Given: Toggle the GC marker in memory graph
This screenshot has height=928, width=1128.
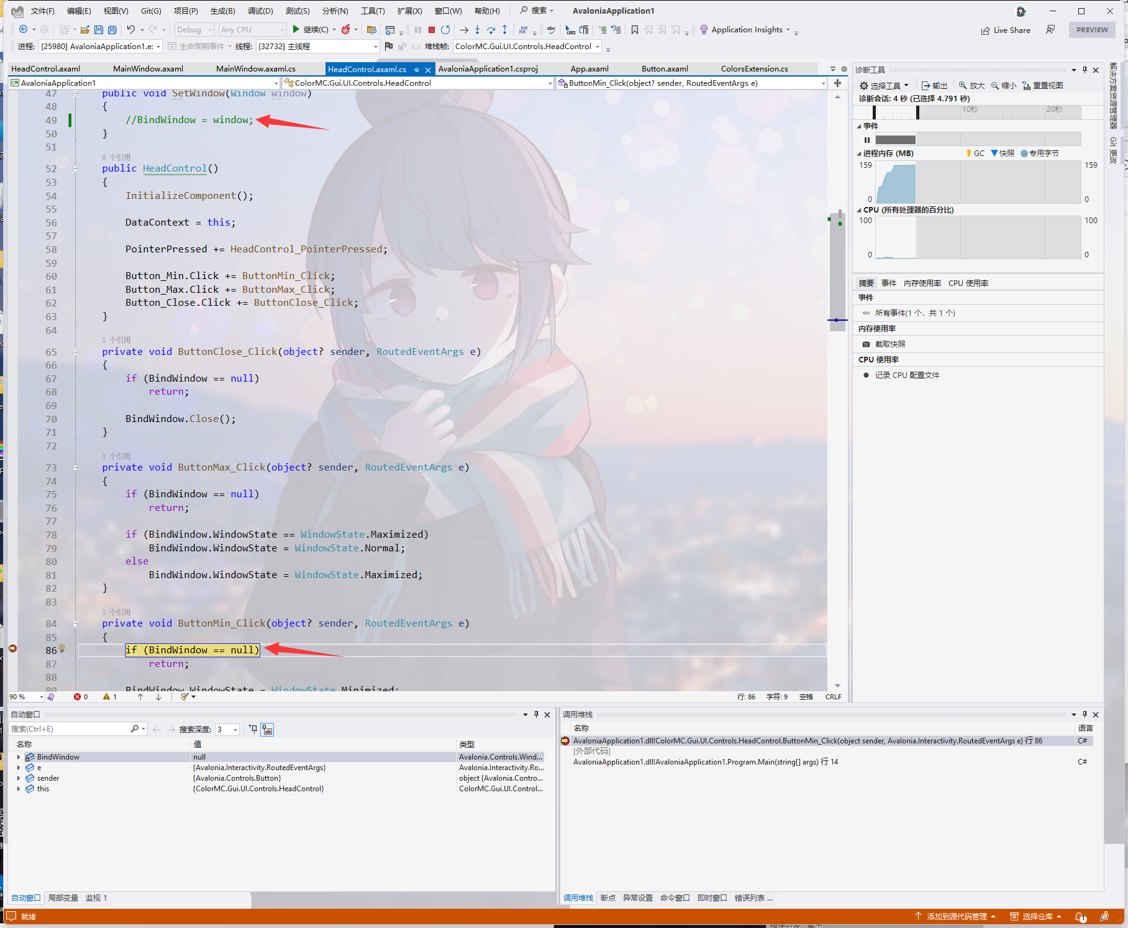Looking at the screenshot, I should (x=969, y=153).
